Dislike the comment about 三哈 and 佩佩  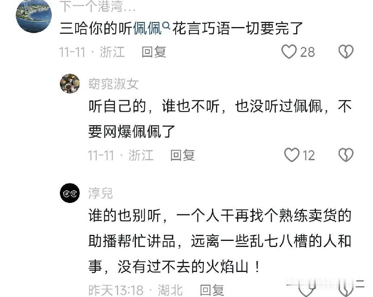pyautogui.click(x=346, y=52)
